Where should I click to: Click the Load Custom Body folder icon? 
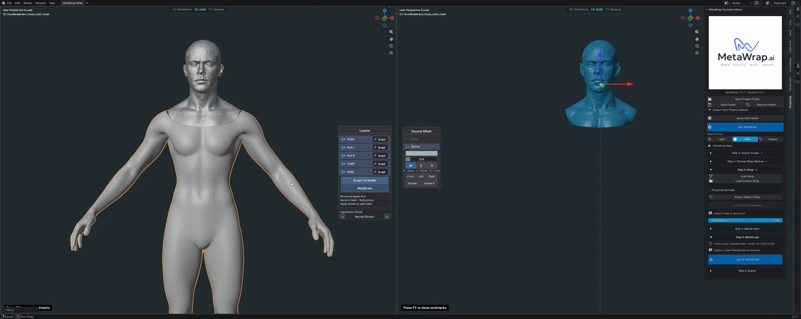(711, 181)
